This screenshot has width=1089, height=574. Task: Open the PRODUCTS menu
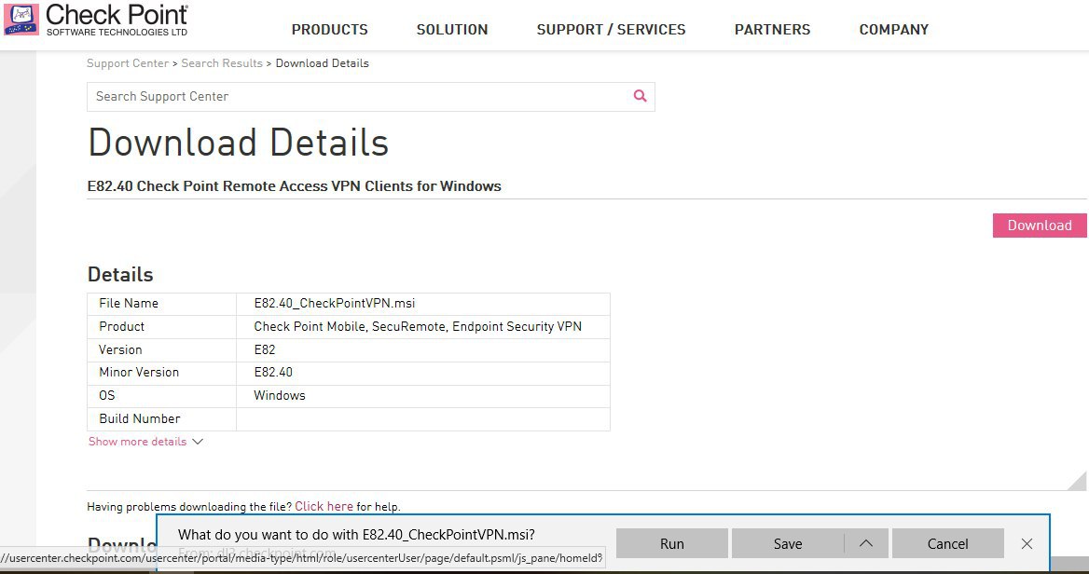[x=330, y=30]
